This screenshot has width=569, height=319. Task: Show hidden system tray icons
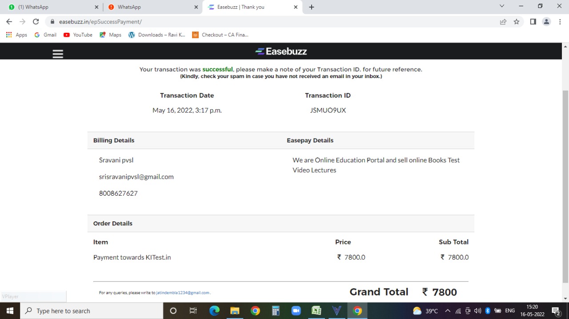[448, 311]
